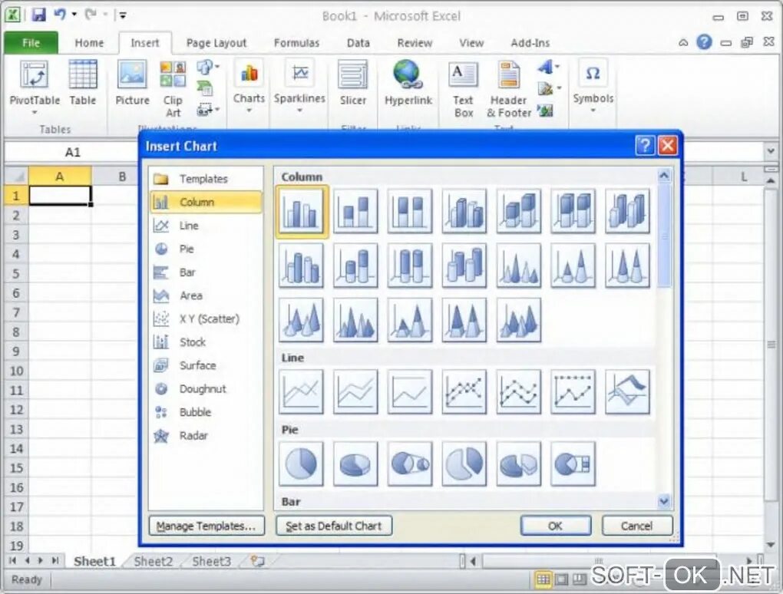Screen dimensions: 783x594
Task: Insert a Slicer
Action: coord(353,83)
